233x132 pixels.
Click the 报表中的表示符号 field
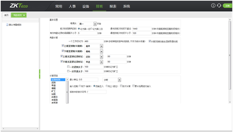coord(97,92)
